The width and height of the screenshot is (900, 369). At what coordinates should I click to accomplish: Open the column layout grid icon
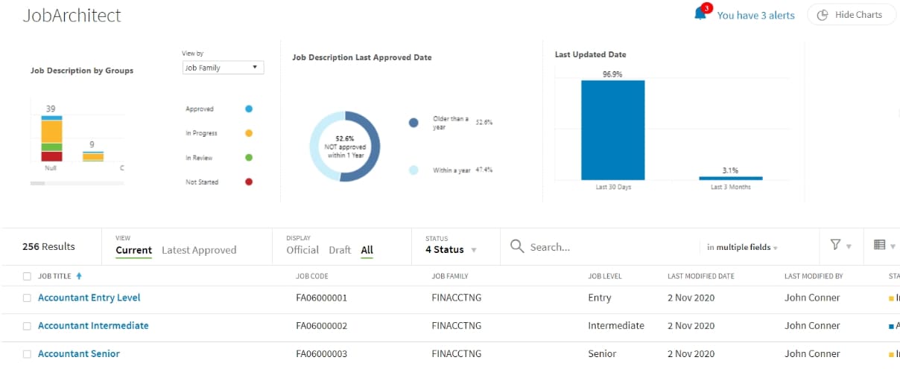pyautogui.click(x=879, y=246)
